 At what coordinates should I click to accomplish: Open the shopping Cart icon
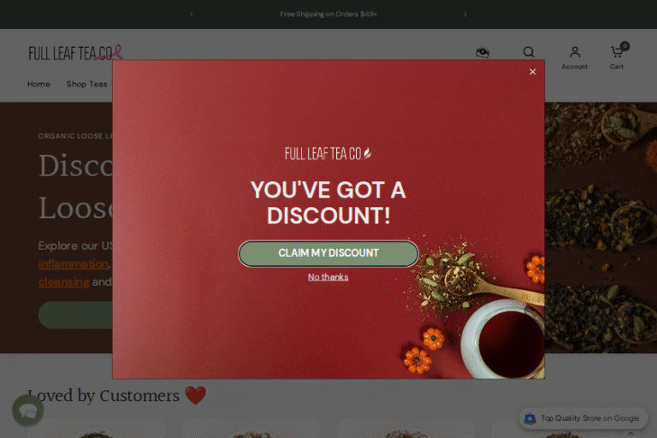616,52
